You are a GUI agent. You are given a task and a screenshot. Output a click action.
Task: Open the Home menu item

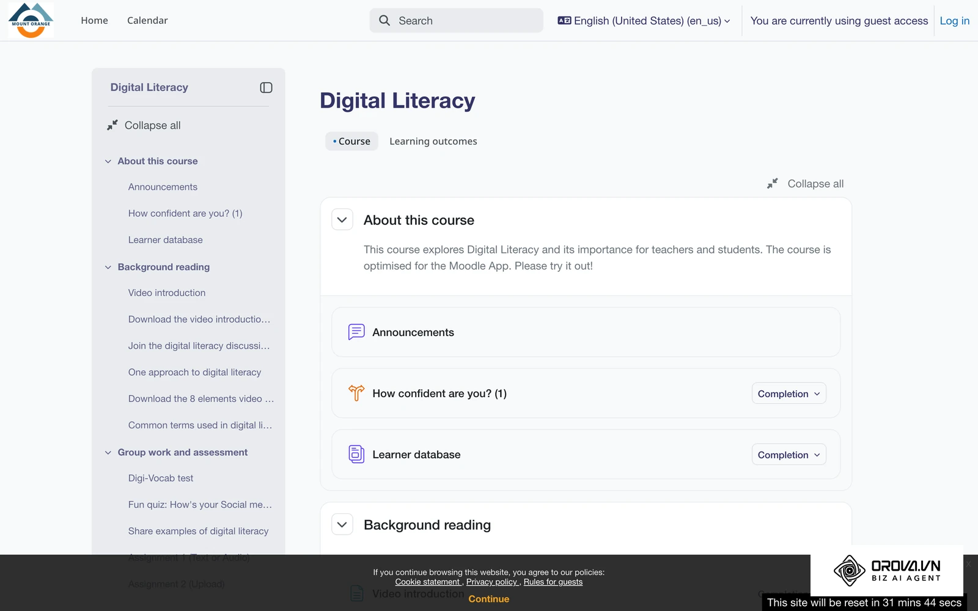(x=94, y=21)
